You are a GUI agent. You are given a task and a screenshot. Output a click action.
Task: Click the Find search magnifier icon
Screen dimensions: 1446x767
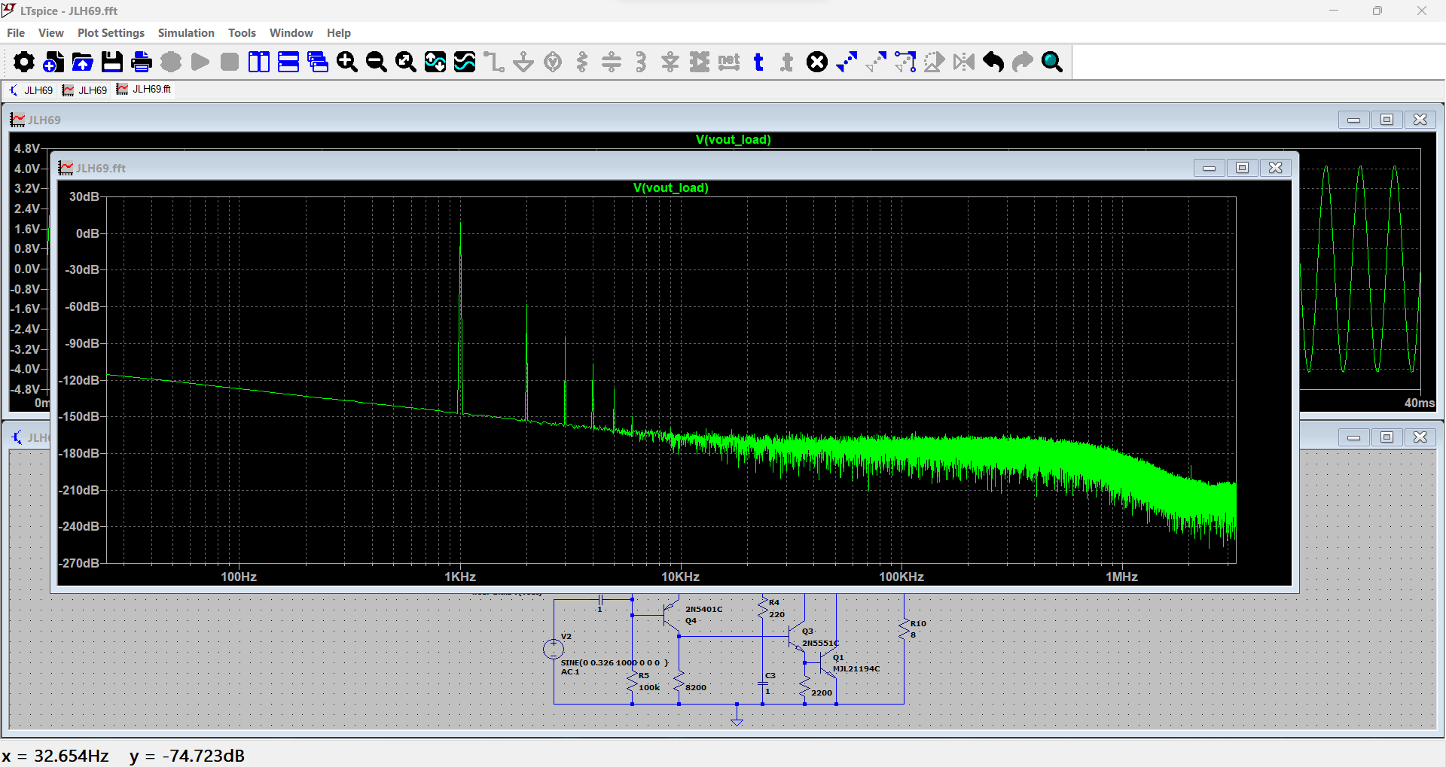click(x=1052, y=62)
